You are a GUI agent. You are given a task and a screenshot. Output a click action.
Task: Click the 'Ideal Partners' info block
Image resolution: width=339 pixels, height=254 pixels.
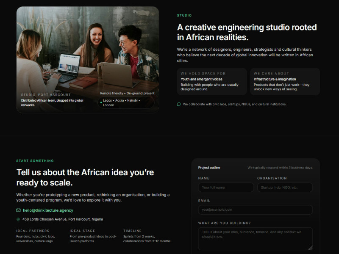click(x=39, y=236)
